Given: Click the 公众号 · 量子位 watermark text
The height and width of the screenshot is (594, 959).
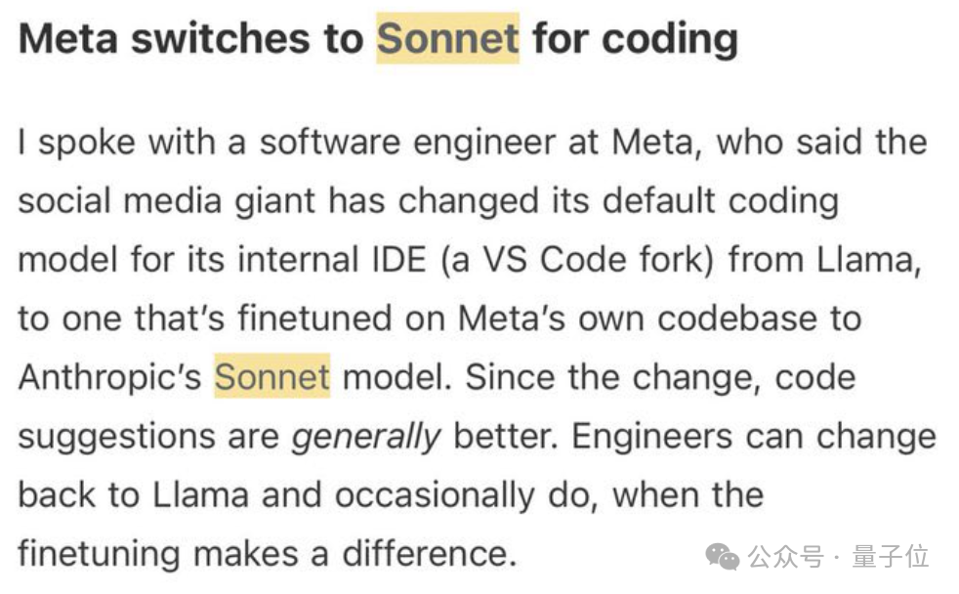Looking at the screenshot, I should (x=839, y=558).
